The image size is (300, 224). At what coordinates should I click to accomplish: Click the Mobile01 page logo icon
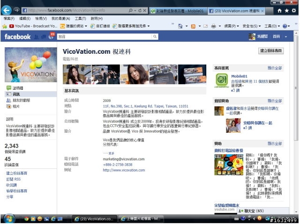point(222,80)
